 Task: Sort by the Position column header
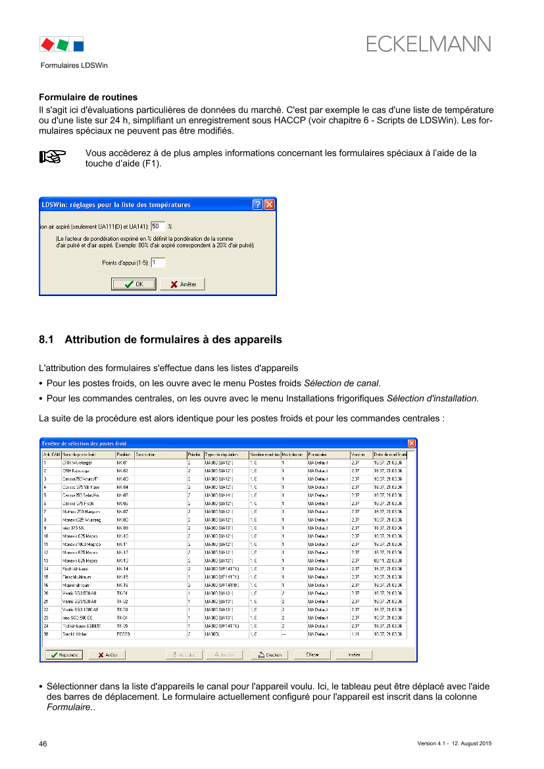(x=124, y=455)
